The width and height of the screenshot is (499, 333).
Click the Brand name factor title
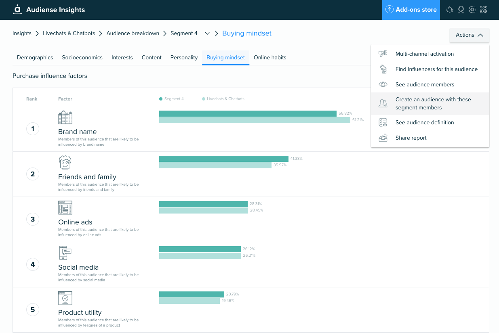point(78,132)
